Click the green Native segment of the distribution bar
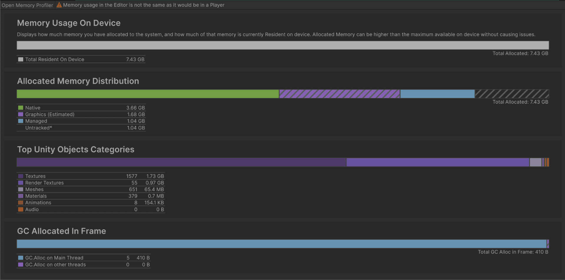This screenshot has width=565, height=280. 147,94
